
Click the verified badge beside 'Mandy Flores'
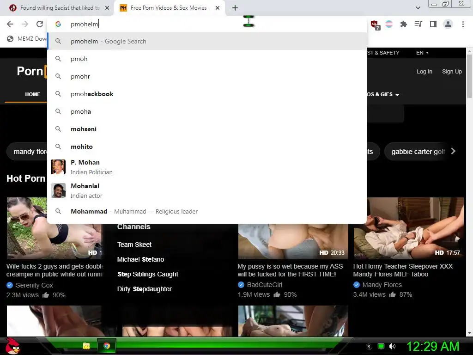(x=357, y=285)
